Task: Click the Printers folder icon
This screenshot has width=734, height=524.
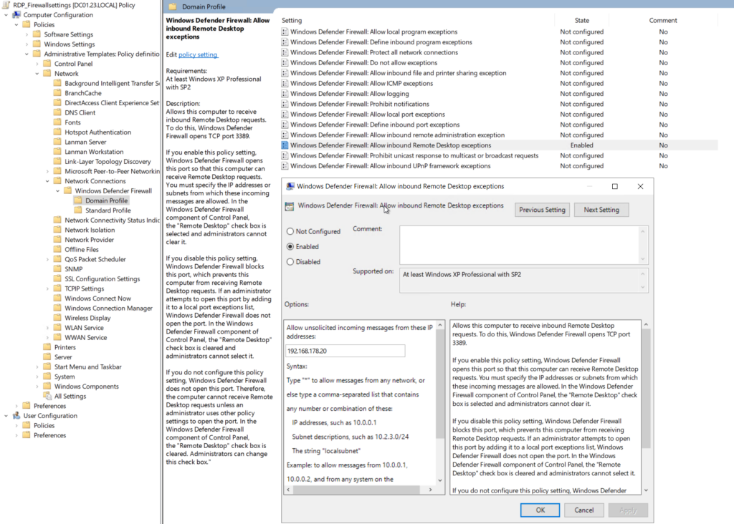Action: (47, 347)
